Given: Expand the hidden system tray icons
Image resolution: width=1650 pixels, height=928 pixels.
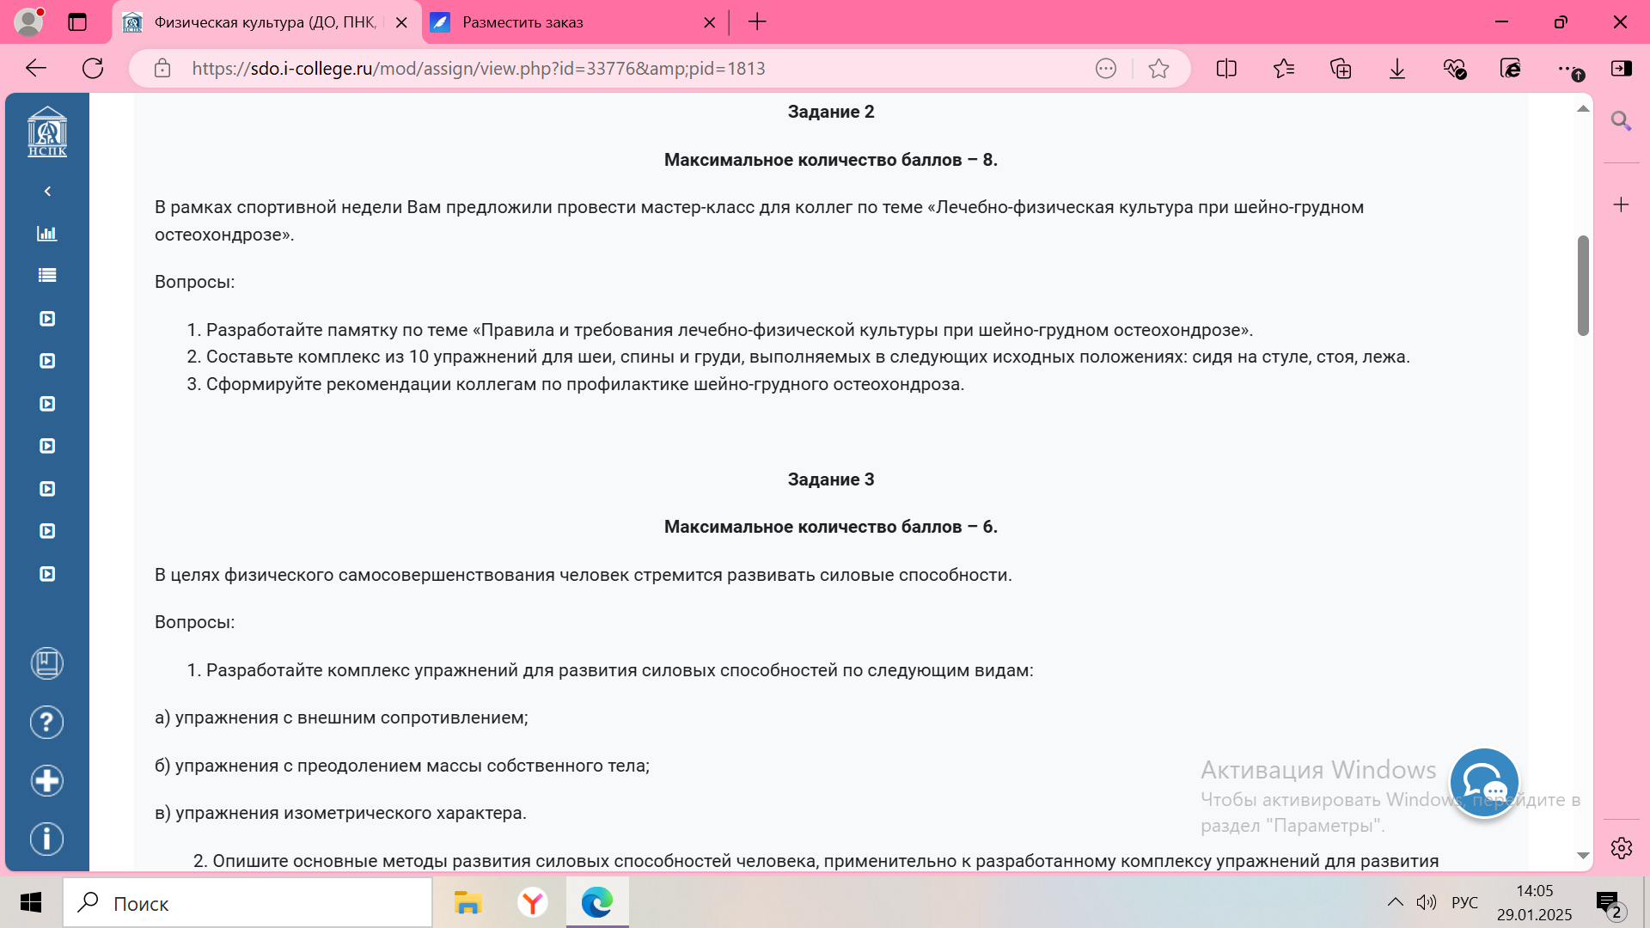Looking at the screenshot, I should pyautogui.click(x=1395, y=902).
